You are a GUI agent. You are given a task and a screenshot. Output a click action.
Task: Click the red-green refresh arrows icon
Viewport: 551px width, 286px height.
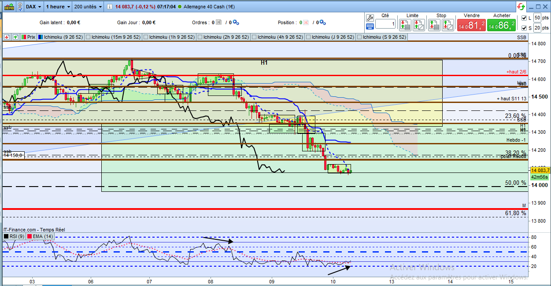(x=521, y=7)
